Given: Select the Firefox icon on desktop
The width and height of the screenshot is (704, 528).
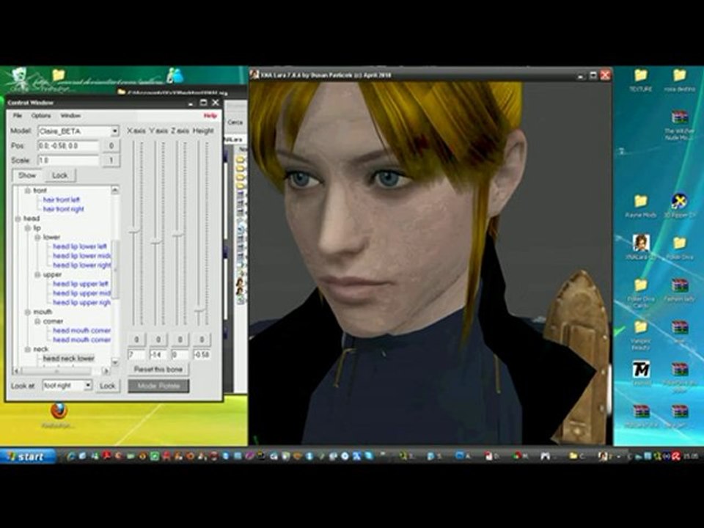Looking at the screenshot, I should click(x=59, y=416).
